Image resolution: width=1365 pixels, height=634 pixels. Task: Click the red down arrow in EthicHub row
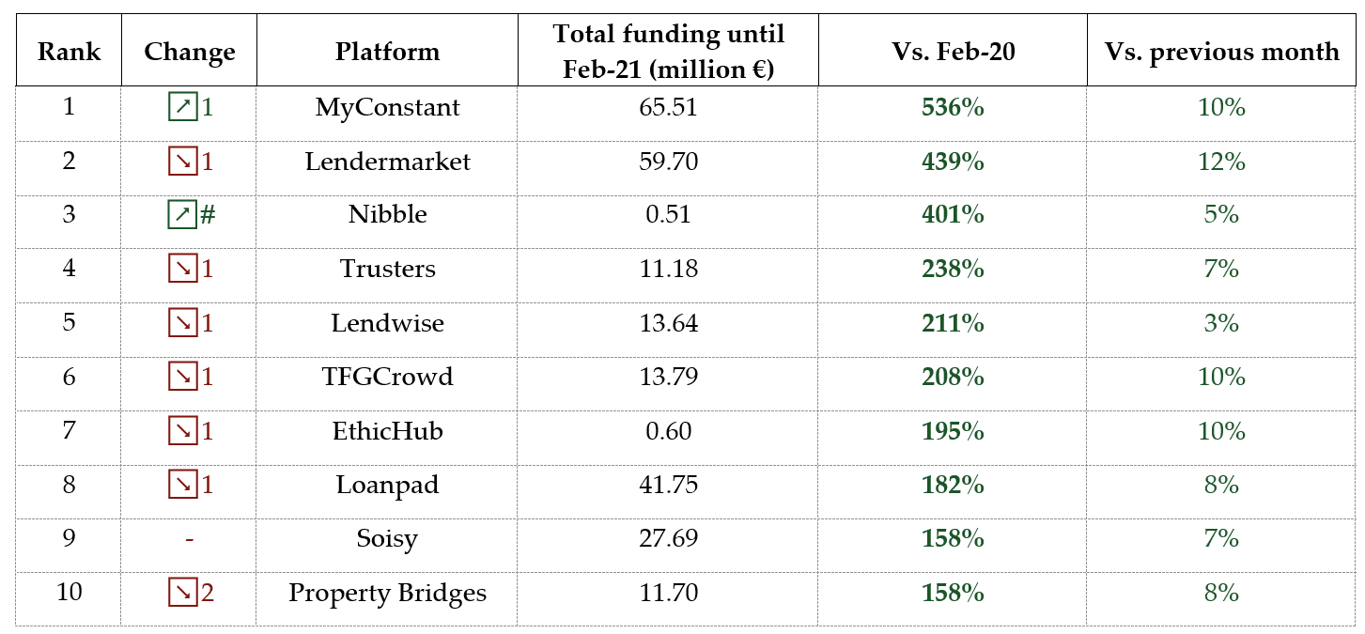pyautogui.click(x=182, y=431)
